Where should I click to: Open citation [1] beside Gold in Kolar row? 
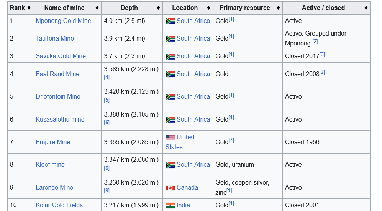(231, 203)
